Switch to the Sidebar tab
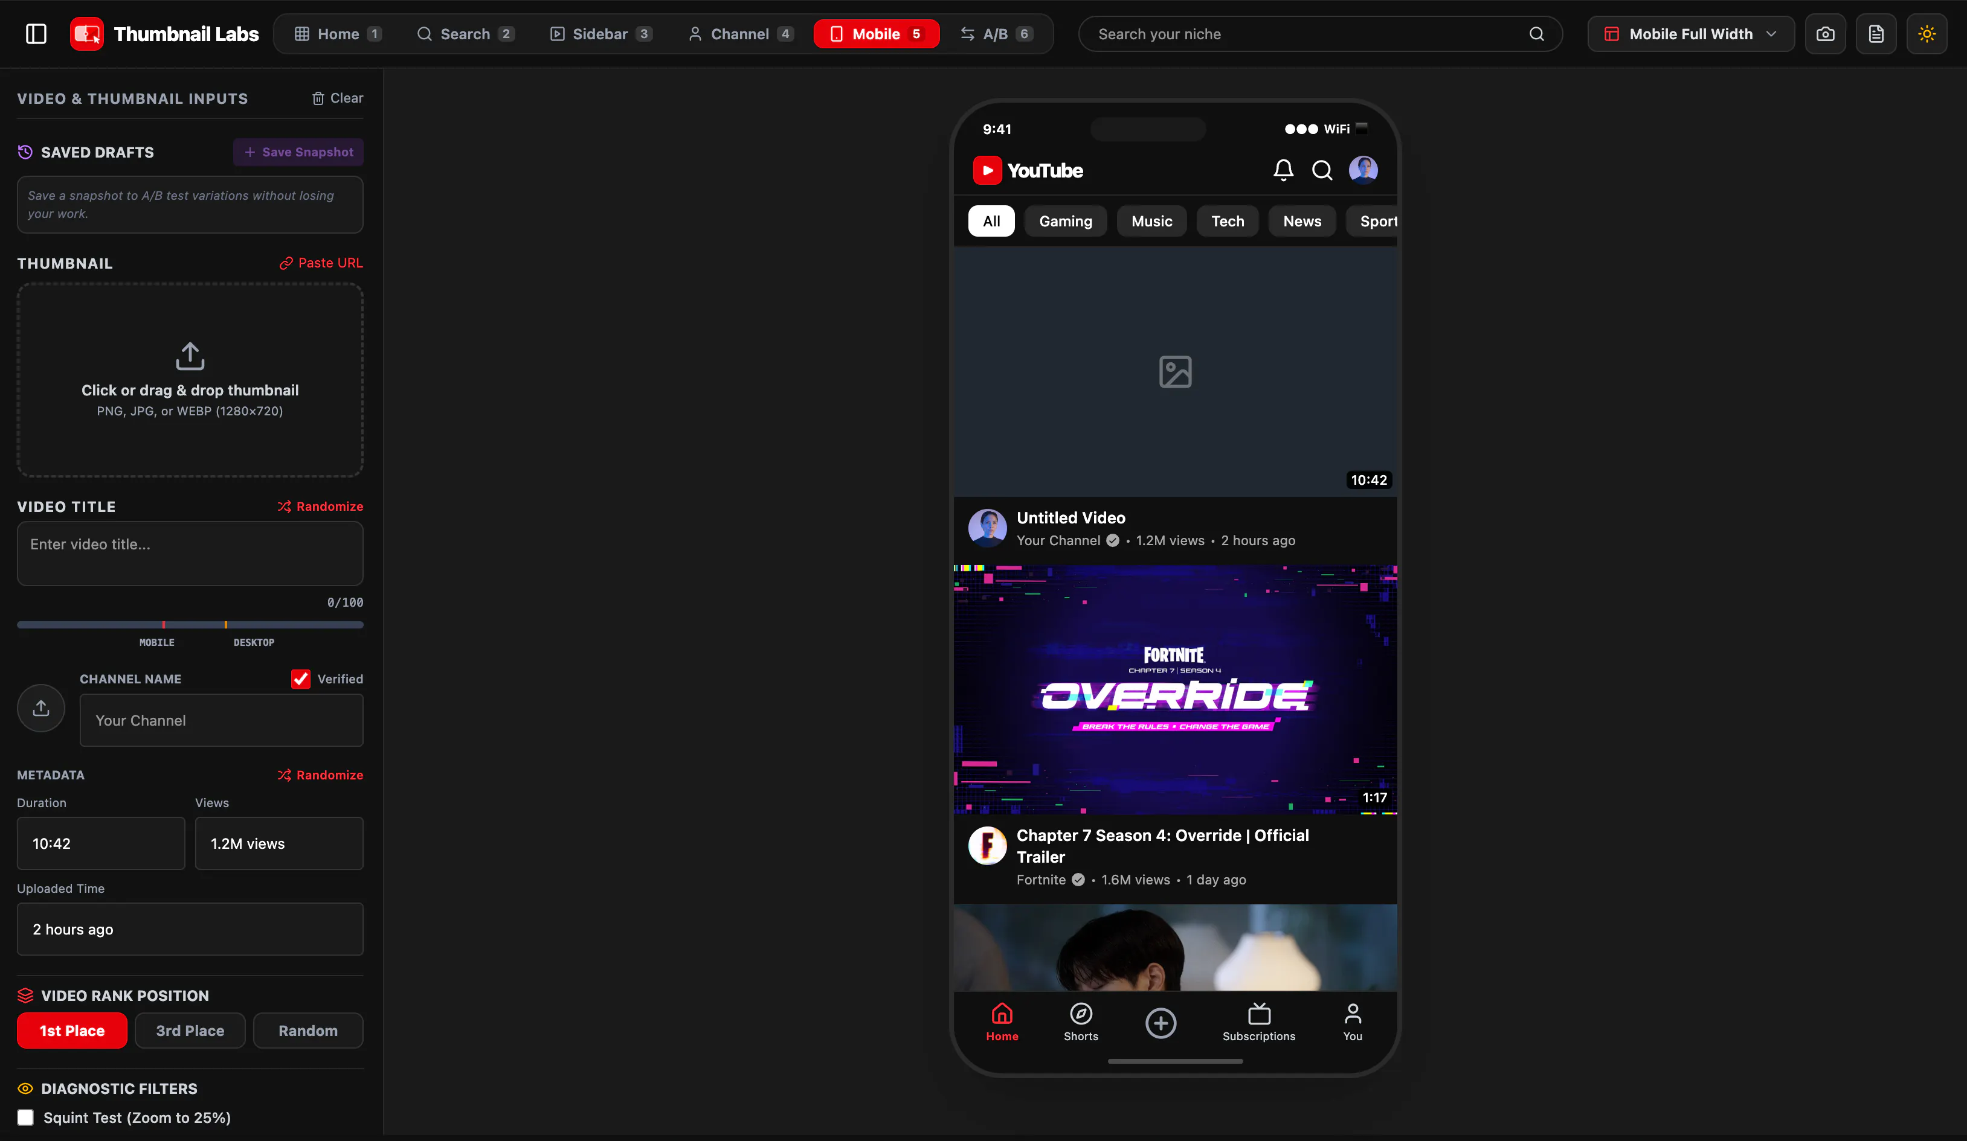Image resolution: width=1967 pixels, height=1141 pixels. tap(600, 34)
